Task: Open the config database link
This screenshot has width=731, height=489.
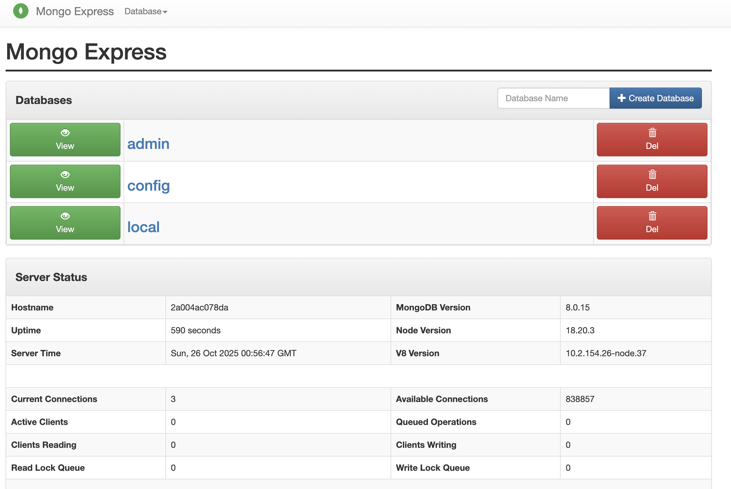Action: (x=149, y=186)
